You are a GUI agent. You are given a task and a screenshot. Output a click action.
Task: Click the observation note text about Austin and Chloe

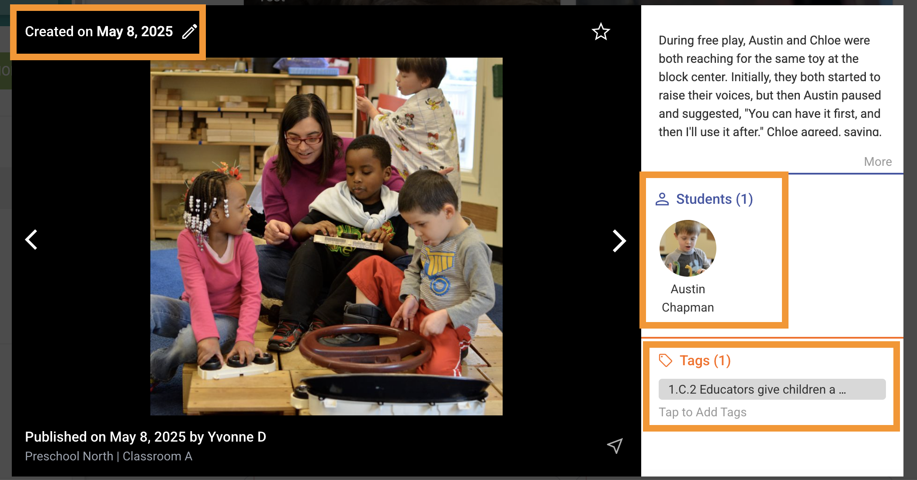coord(770,86)
